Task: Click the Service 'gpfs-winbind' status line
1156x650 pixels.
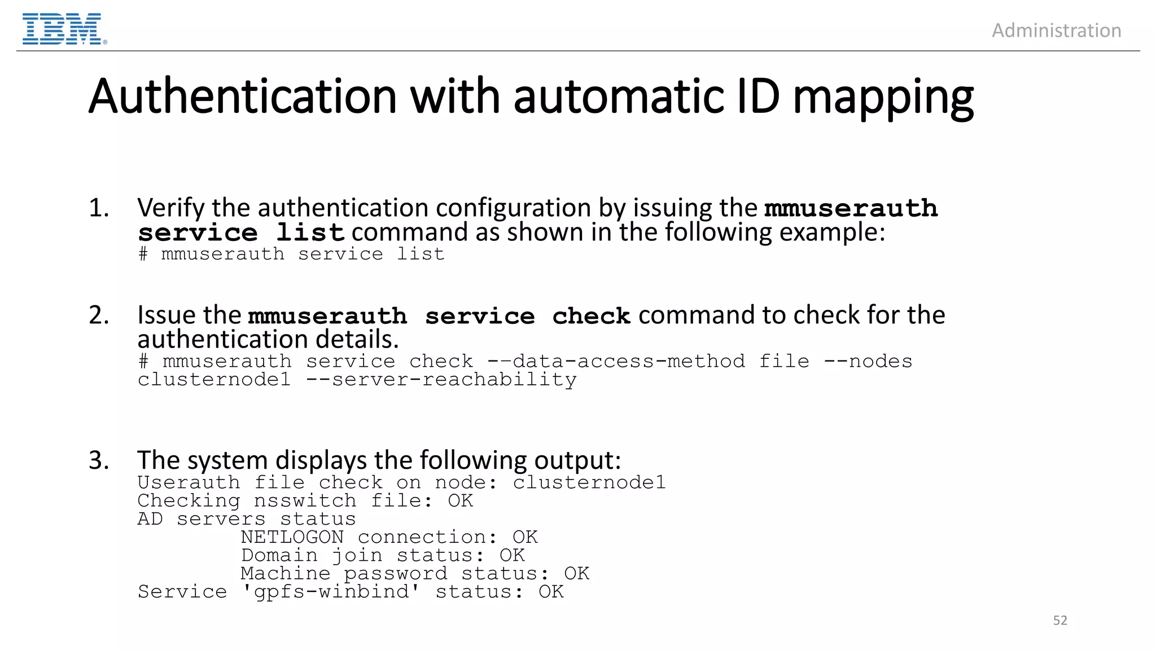Action: point(351,592)
